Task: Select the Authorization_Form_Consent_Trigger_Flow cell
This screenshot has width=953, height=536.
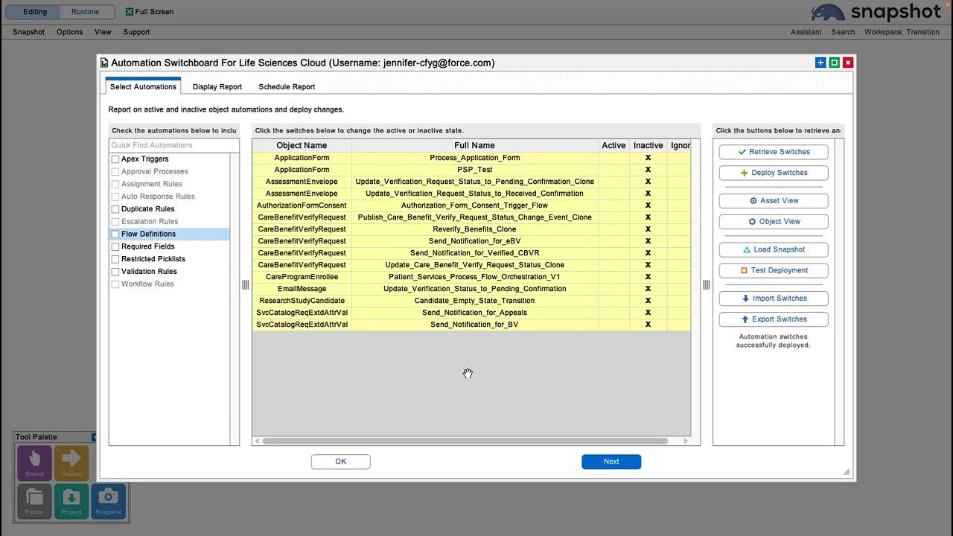Action: (474, 205)
